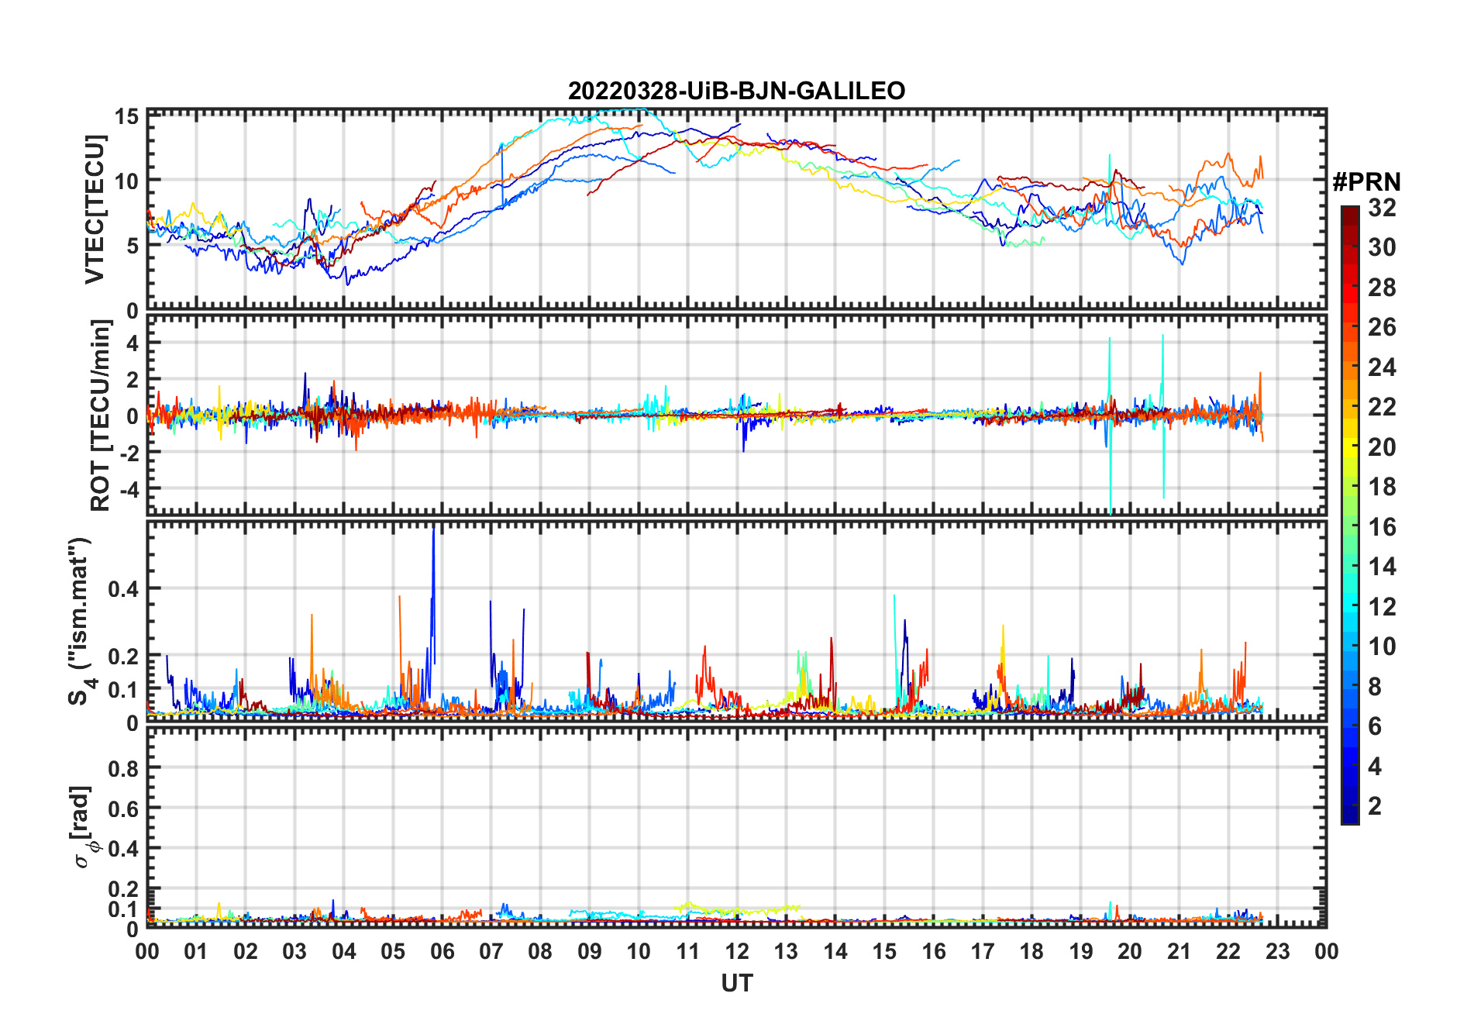Select colorbar tick label "8"
This screenshot has width=1474, height=1031.
coord(1375,687)
